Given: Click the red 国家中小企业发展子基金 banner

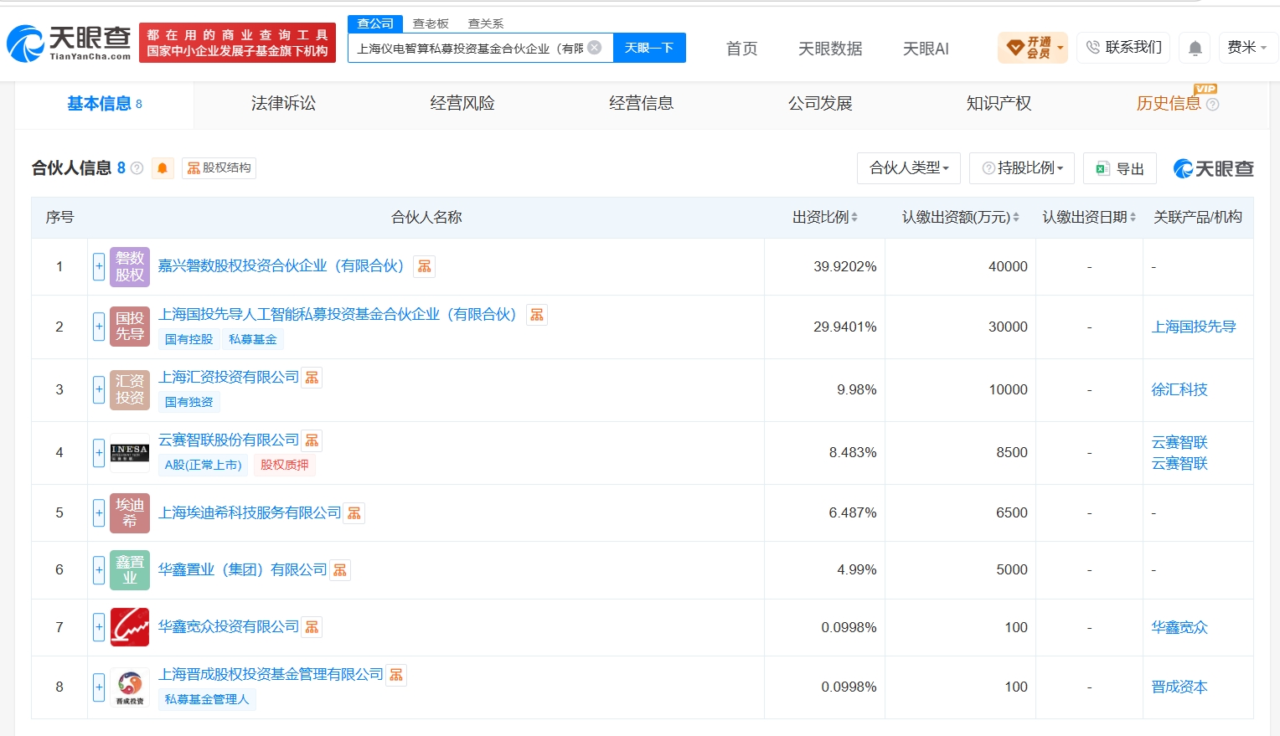Looking at the screenshot, I should click(237, 43).
